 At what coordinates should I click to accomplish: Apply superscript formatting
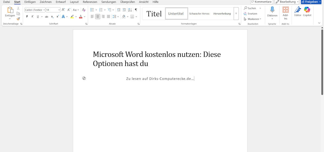click(57, 17)
